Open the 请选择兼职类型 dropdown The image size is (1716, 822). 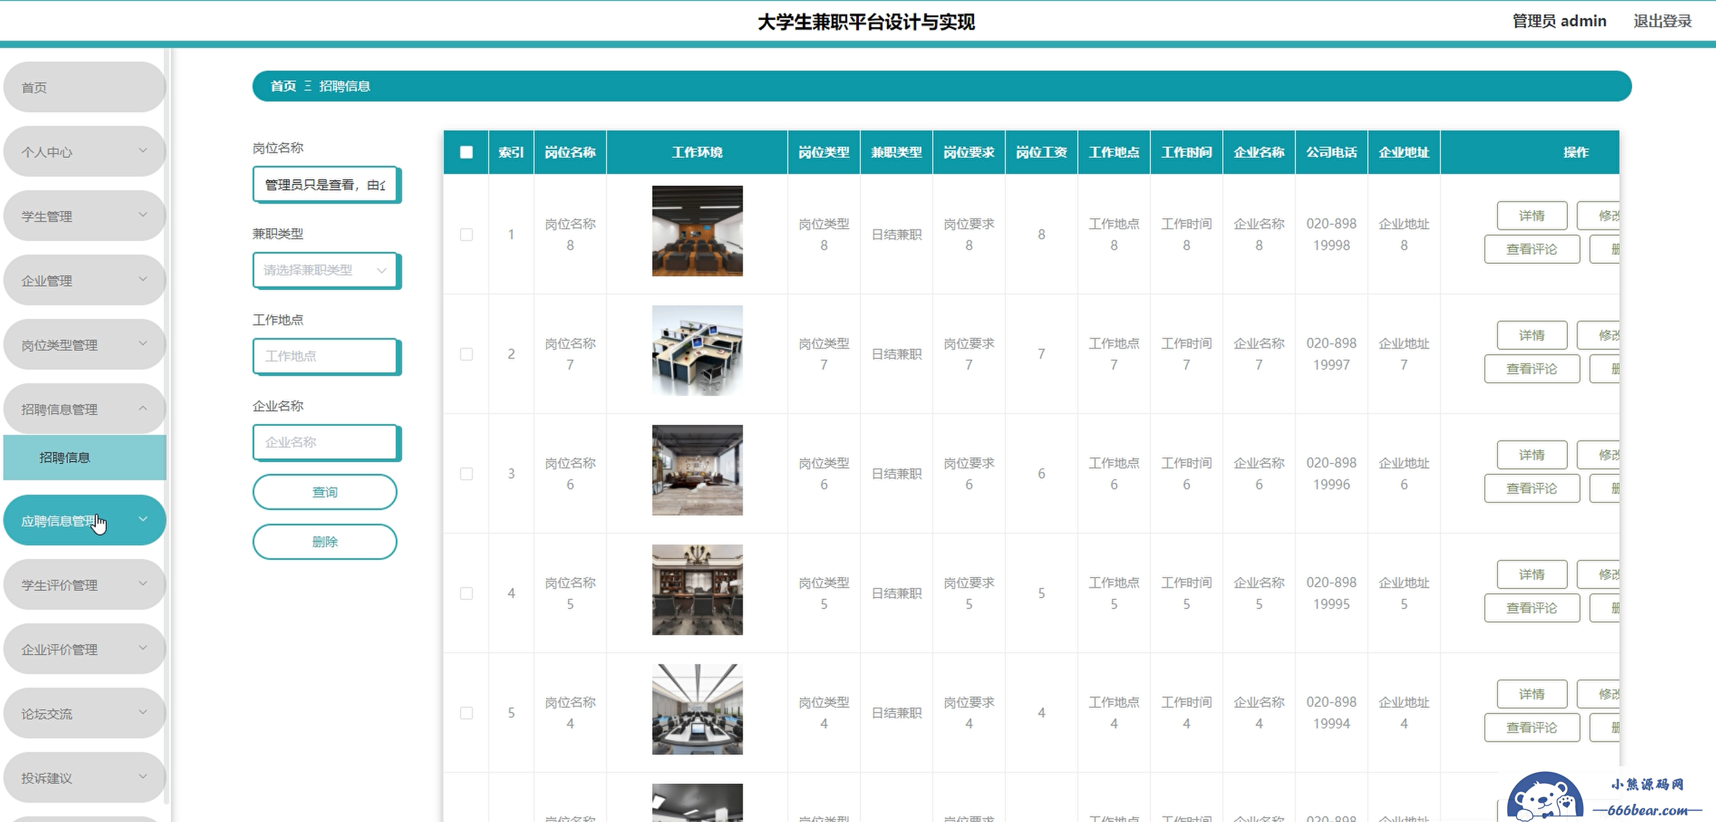coord(326,270)
